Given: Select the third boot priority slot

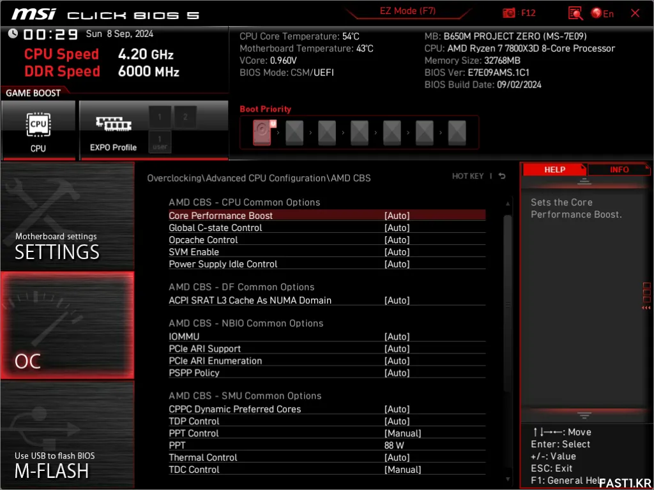Looking at the screenshot, I should click(x=327, y=133).
